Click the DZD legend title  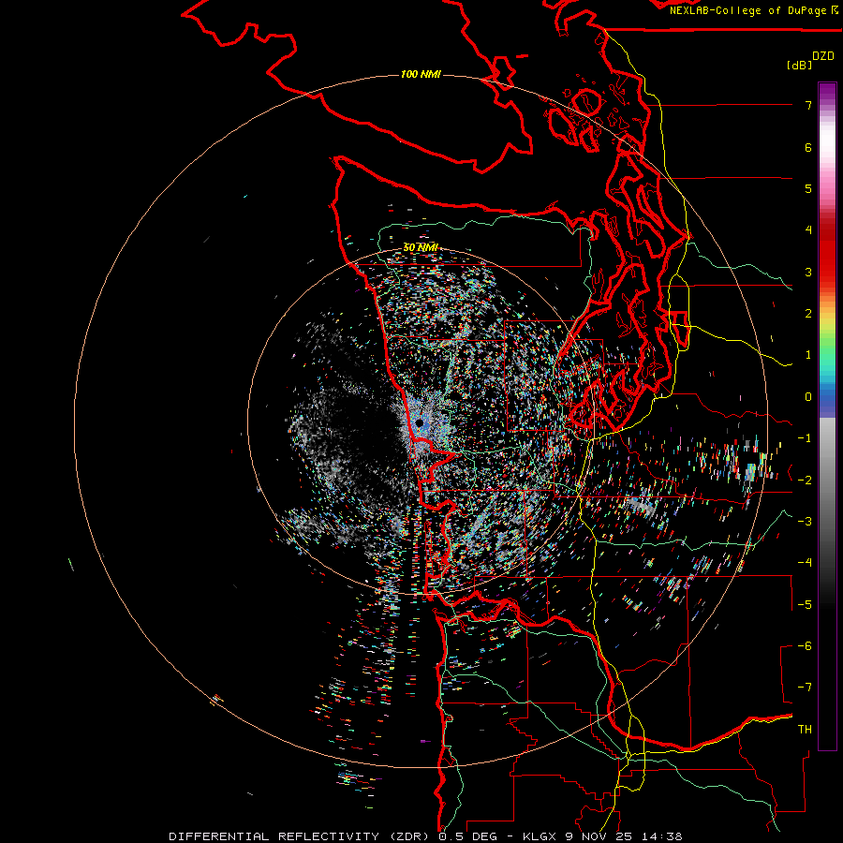coord(823,56)
